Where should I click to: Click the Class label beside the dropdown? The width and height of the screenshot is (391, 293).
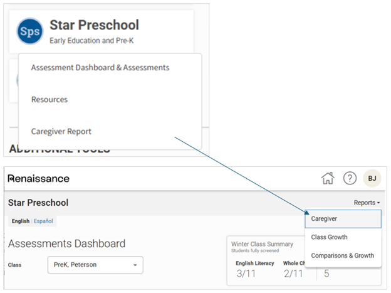14,265
